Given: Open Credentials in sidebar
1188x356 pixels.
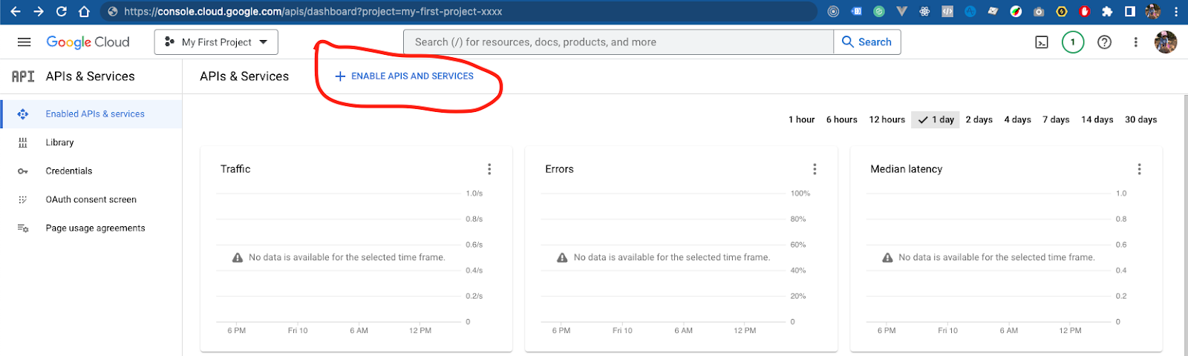Looking at the screenshot, I should point(91,171).
